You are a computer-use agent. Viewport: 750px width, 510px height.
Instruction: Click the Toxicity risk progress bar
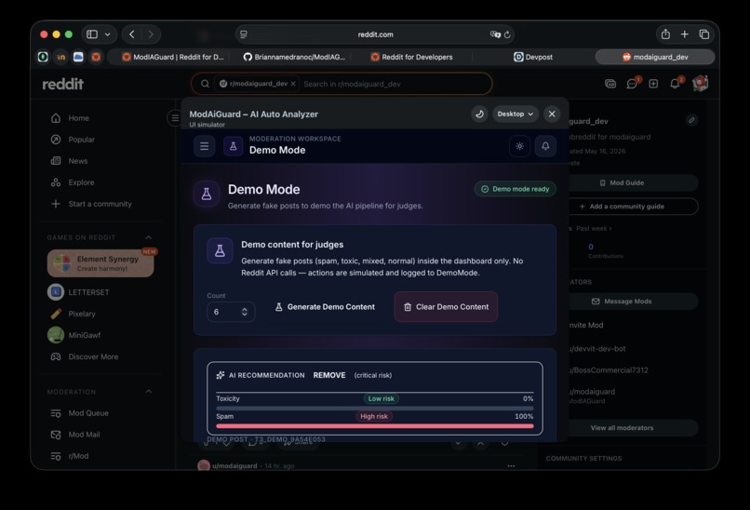(374, 409)
